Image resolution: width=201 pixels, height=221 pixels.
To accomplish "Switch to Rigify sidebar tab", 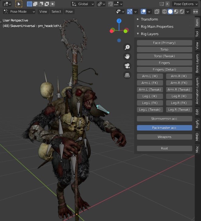I will coord(197,124).
